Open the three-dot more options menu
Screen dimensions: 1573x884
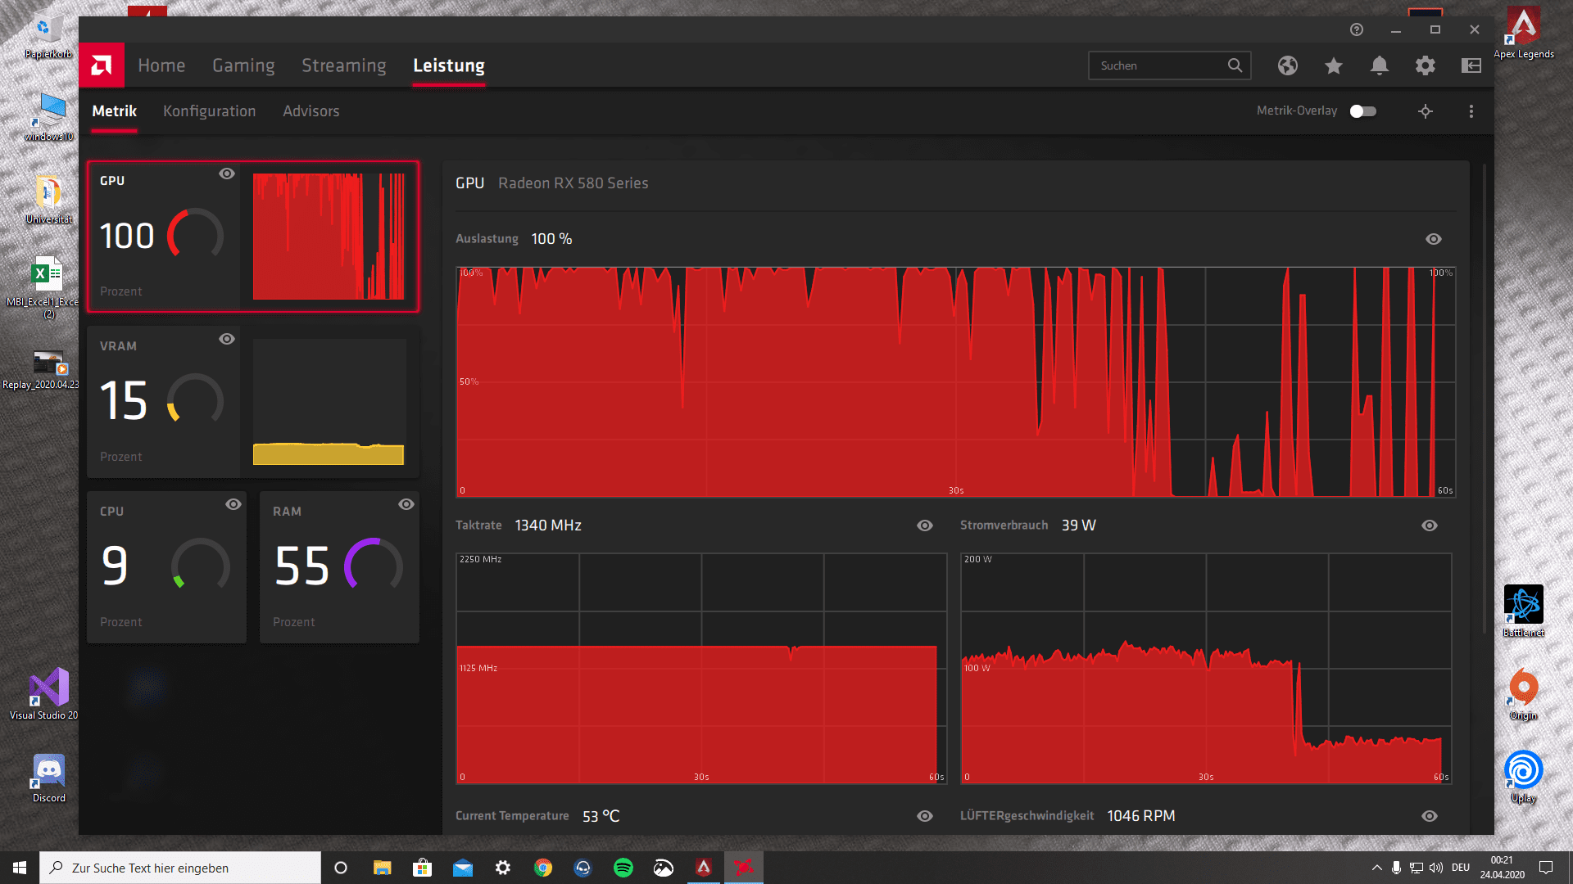point(1471,111)
